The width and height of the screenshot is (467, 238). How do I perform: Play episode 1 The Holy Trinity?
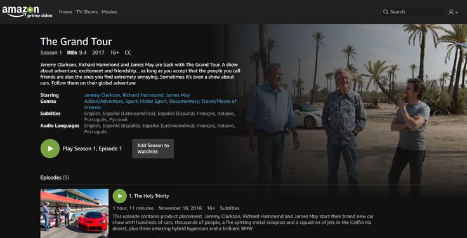tap(120, 196)
